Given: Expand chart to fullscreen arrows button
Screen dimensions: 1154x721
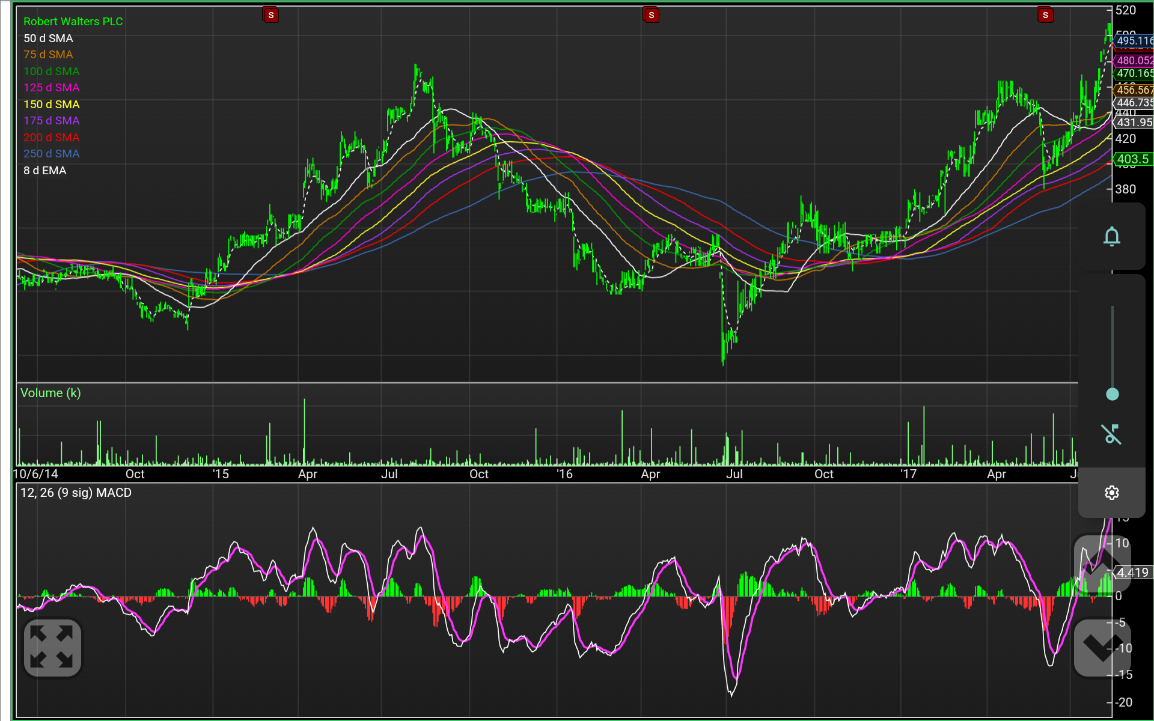Looking at the screenshot, I should click(x=52, y=648).
